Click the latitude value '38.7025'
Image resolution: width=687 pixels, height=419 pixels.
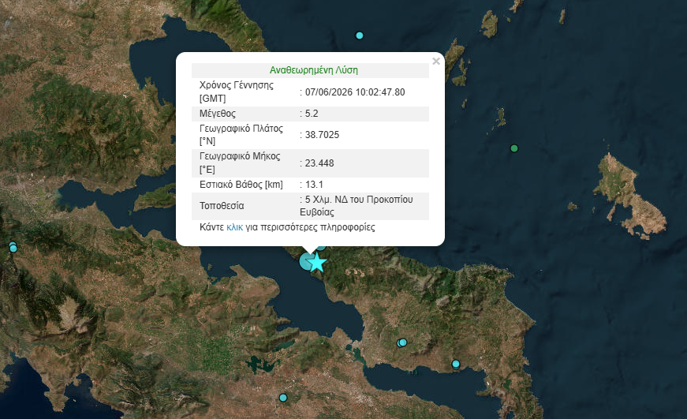tap(322, 135)
